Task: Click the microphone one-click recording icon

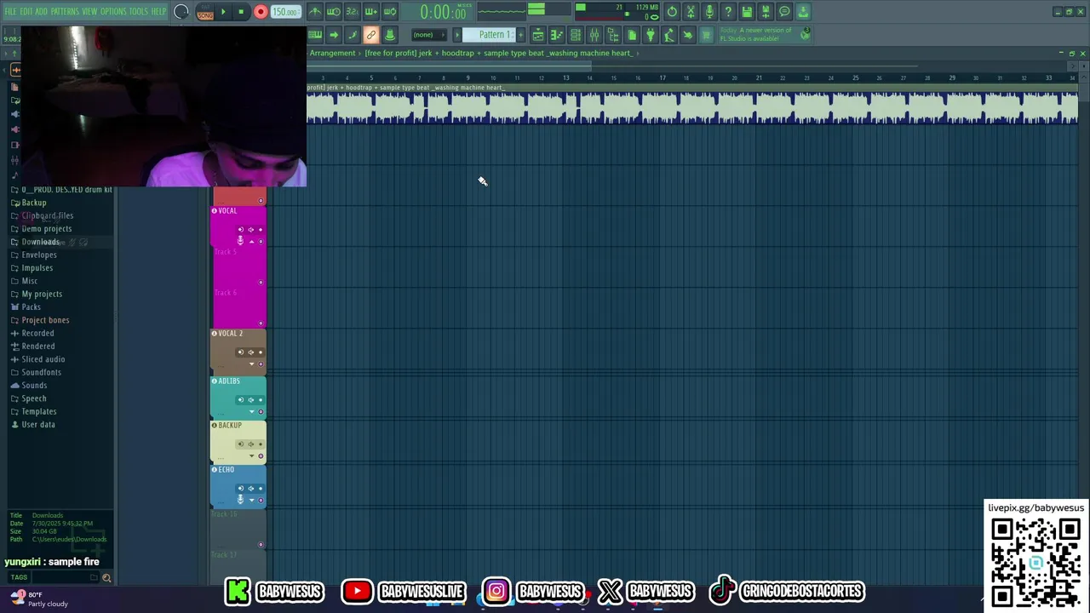Action: click(709, 12)
